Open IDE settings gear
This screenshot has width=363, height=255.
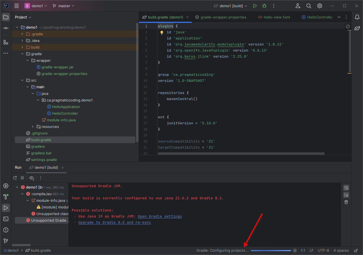tap(320, 6)
